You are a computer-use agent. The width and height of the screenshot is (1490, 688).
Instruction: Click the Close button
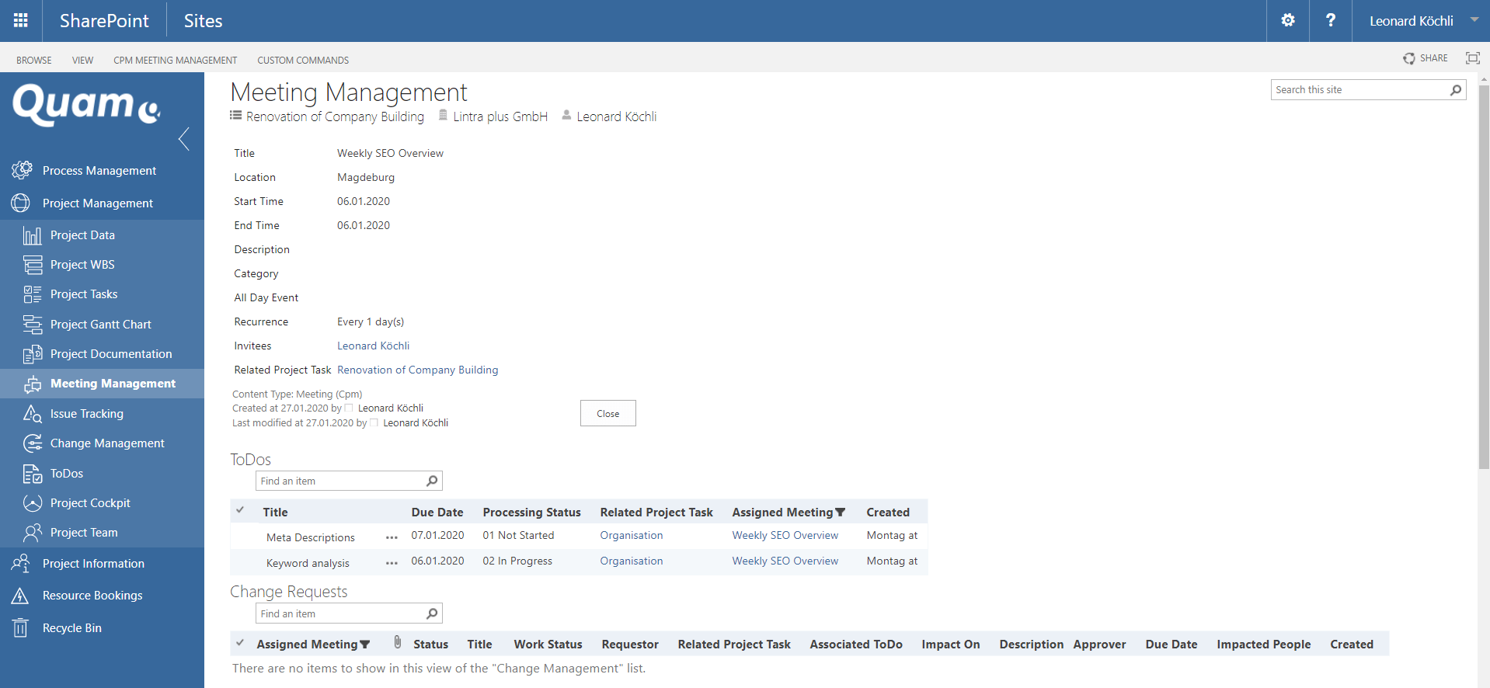607,413
